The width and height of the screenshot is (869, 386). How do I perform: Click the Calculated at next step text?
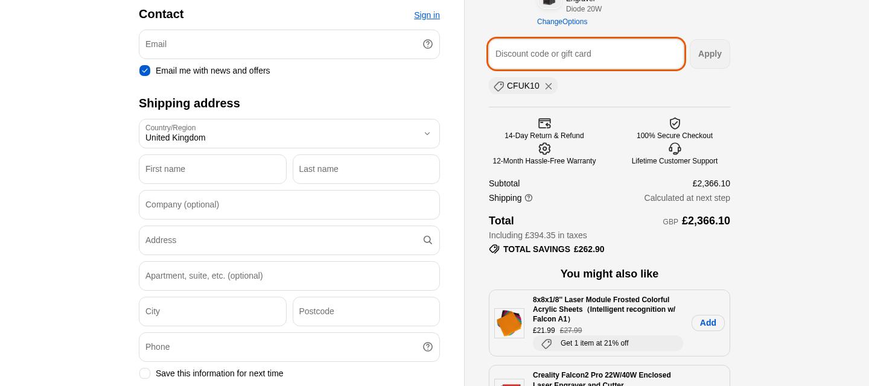click(687, 198)
